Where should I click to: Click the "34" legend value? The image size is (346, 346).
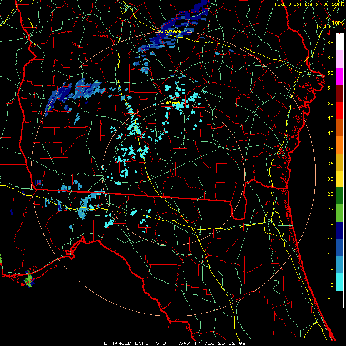pos(330,164)
